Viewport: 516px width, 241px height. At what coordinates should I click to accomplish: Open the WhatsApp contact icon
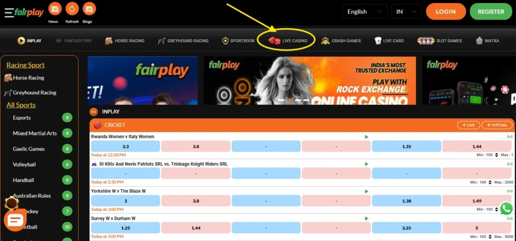click(506, 208)
